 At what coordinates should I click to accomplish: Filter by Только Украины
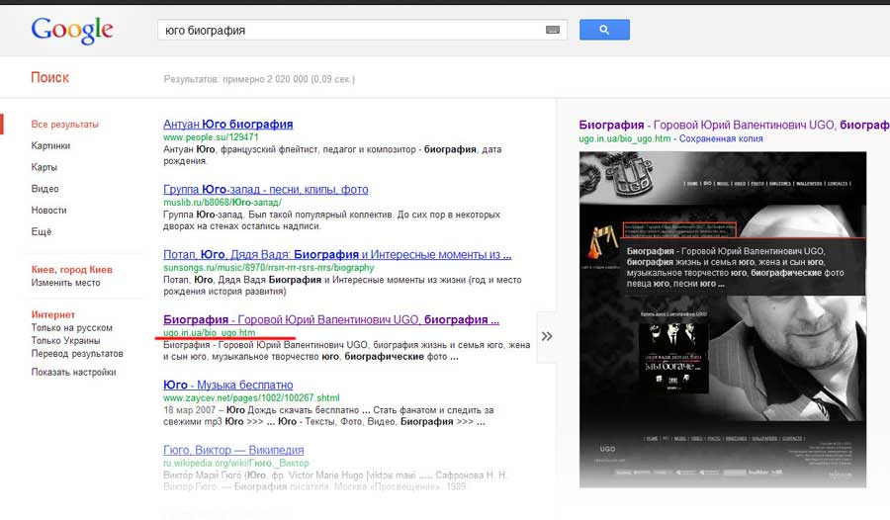tap(66, 341)
